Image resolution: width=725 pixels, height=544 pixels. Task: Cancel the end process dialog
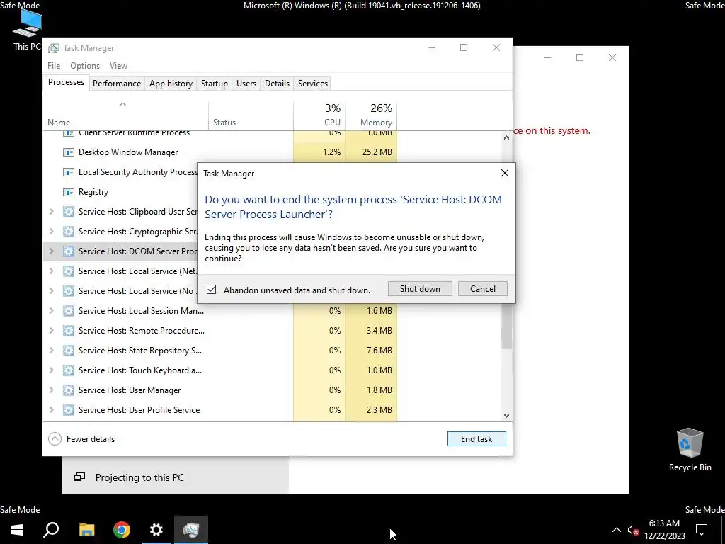483,289
